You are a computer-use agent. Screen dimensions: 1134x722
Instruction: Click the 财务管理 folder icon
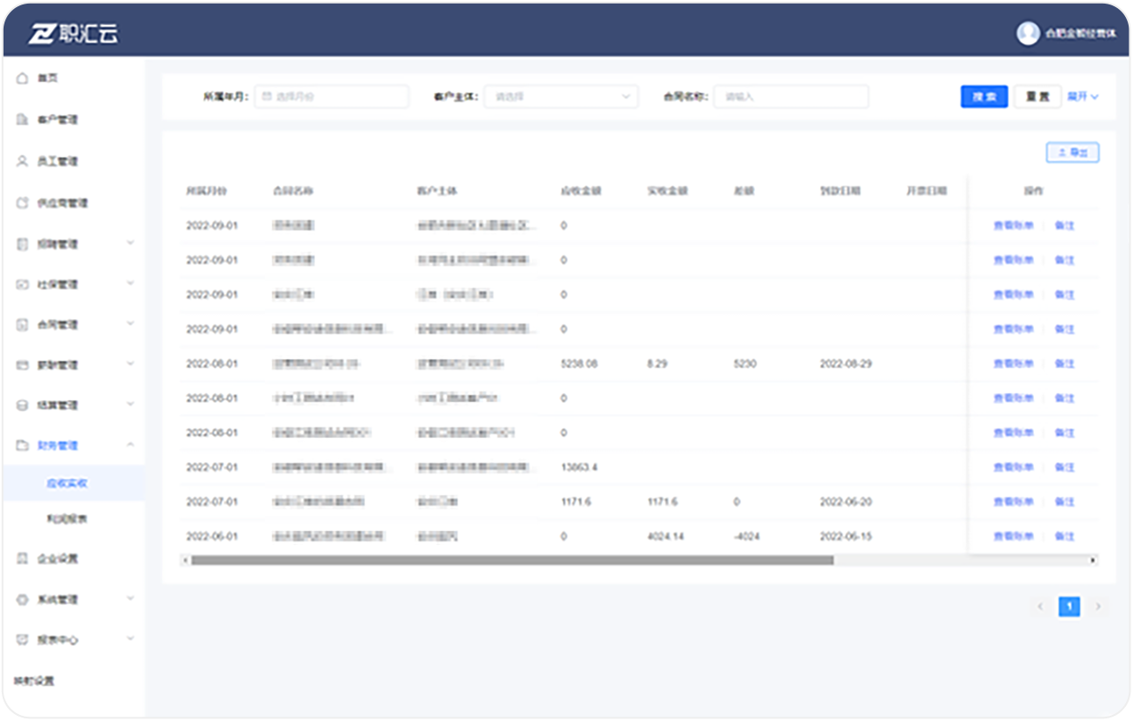pos(23,445)
